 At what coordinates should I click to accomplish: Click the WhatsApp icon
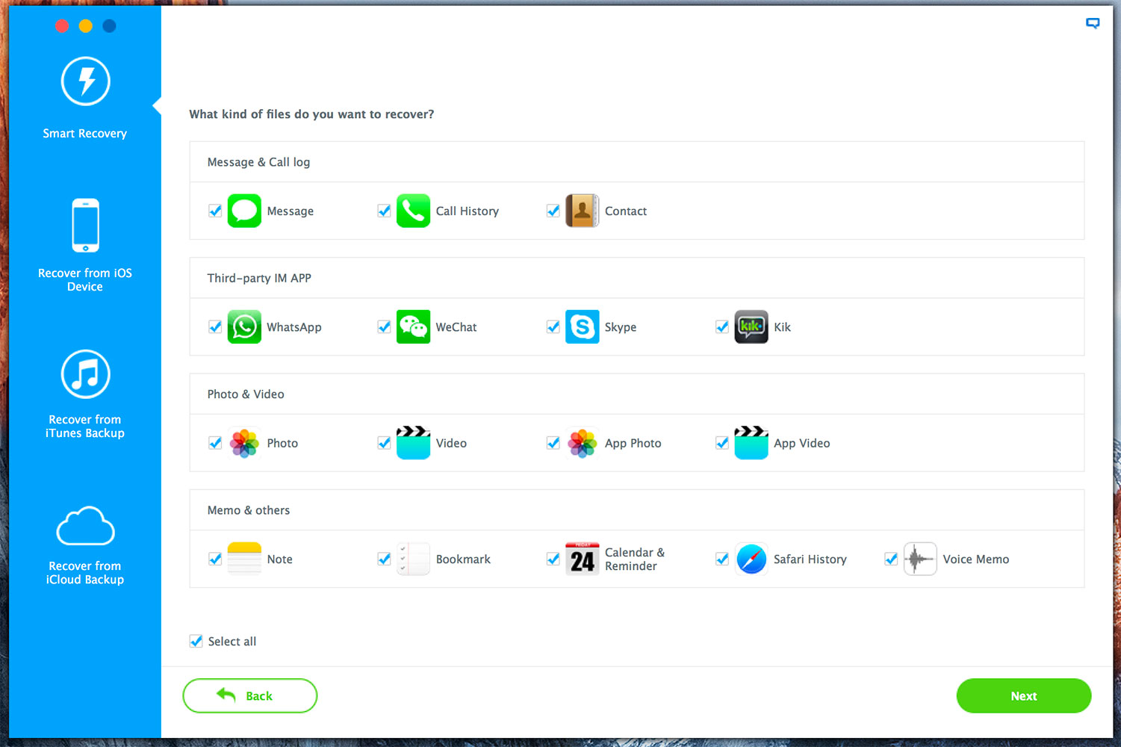pyautogui.click(x=244, y=326)
